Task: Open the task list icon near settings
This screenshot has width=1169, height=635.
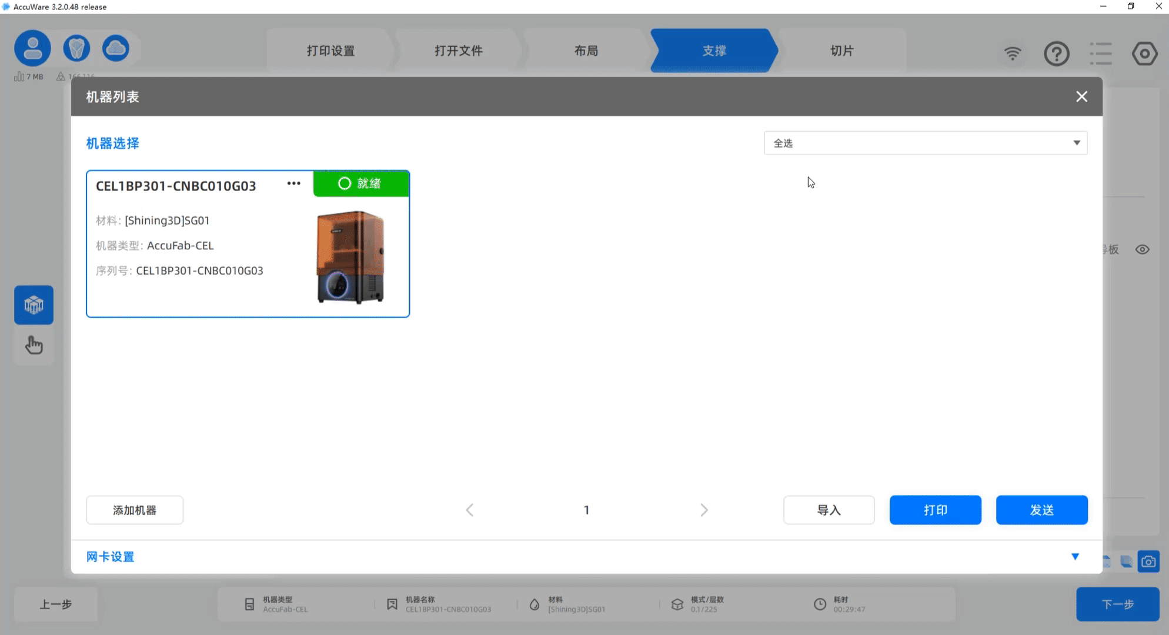Action: tap(1101, 53)
